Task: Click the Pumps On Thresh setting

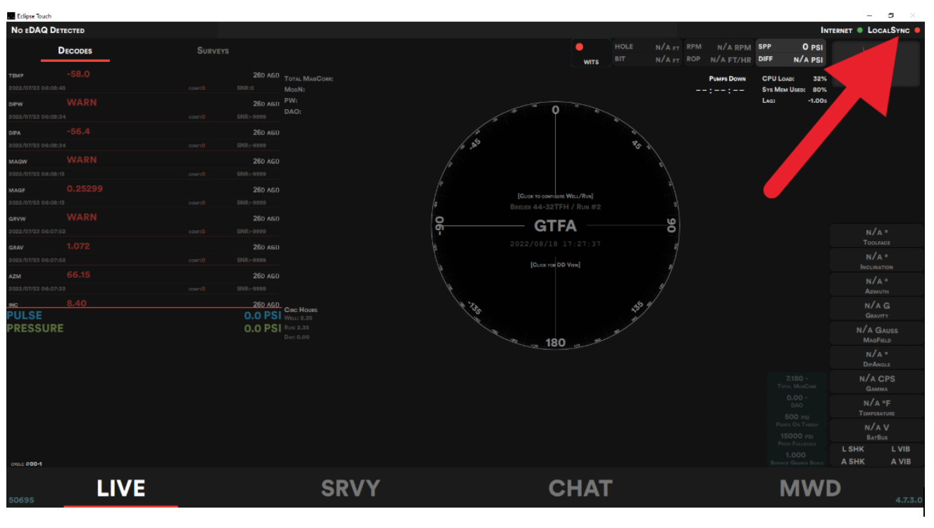Action: [797, 420]
